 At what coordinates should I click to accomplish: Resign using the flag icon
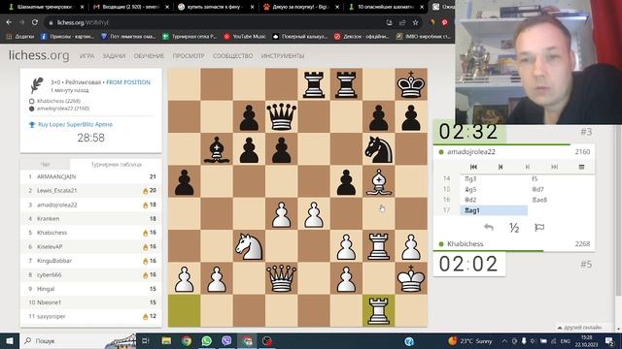point(539,228)
